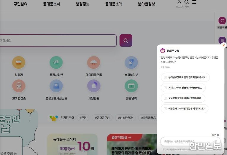
Task: Open the 월별달력 monthly calendar icon
Action: [131, 86]
